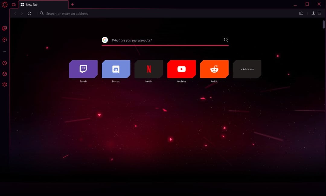Image resolution: width=326 pixels, height=196 pixels.
Task: Open the Opera menu logo
Action: point(5,5)
